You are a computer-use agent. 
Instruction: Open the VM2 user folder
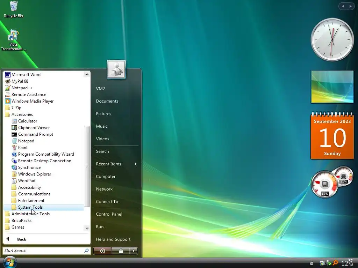pyautogui.click(x=100, y=88)
